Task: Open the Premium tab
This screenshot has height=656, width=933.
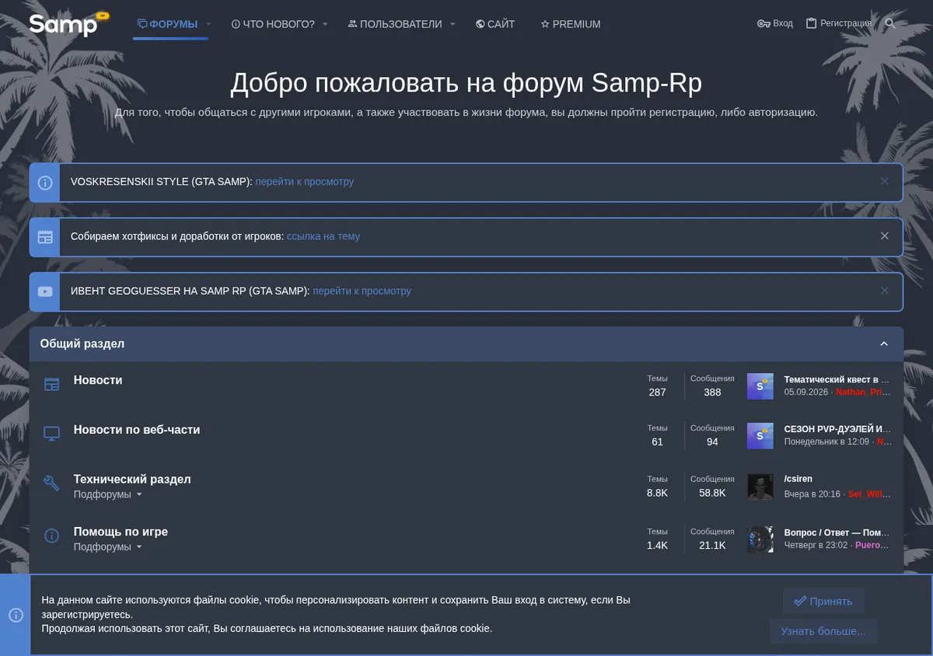Action: pos(571,24)
